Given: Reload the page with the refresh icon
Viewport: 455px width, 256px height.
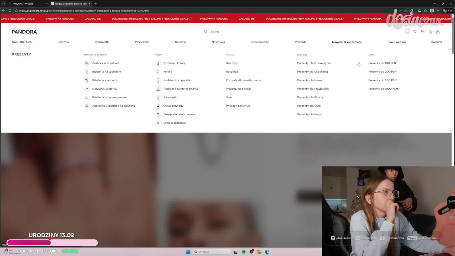Looking at the screenshot, I should tap(10, 11).
